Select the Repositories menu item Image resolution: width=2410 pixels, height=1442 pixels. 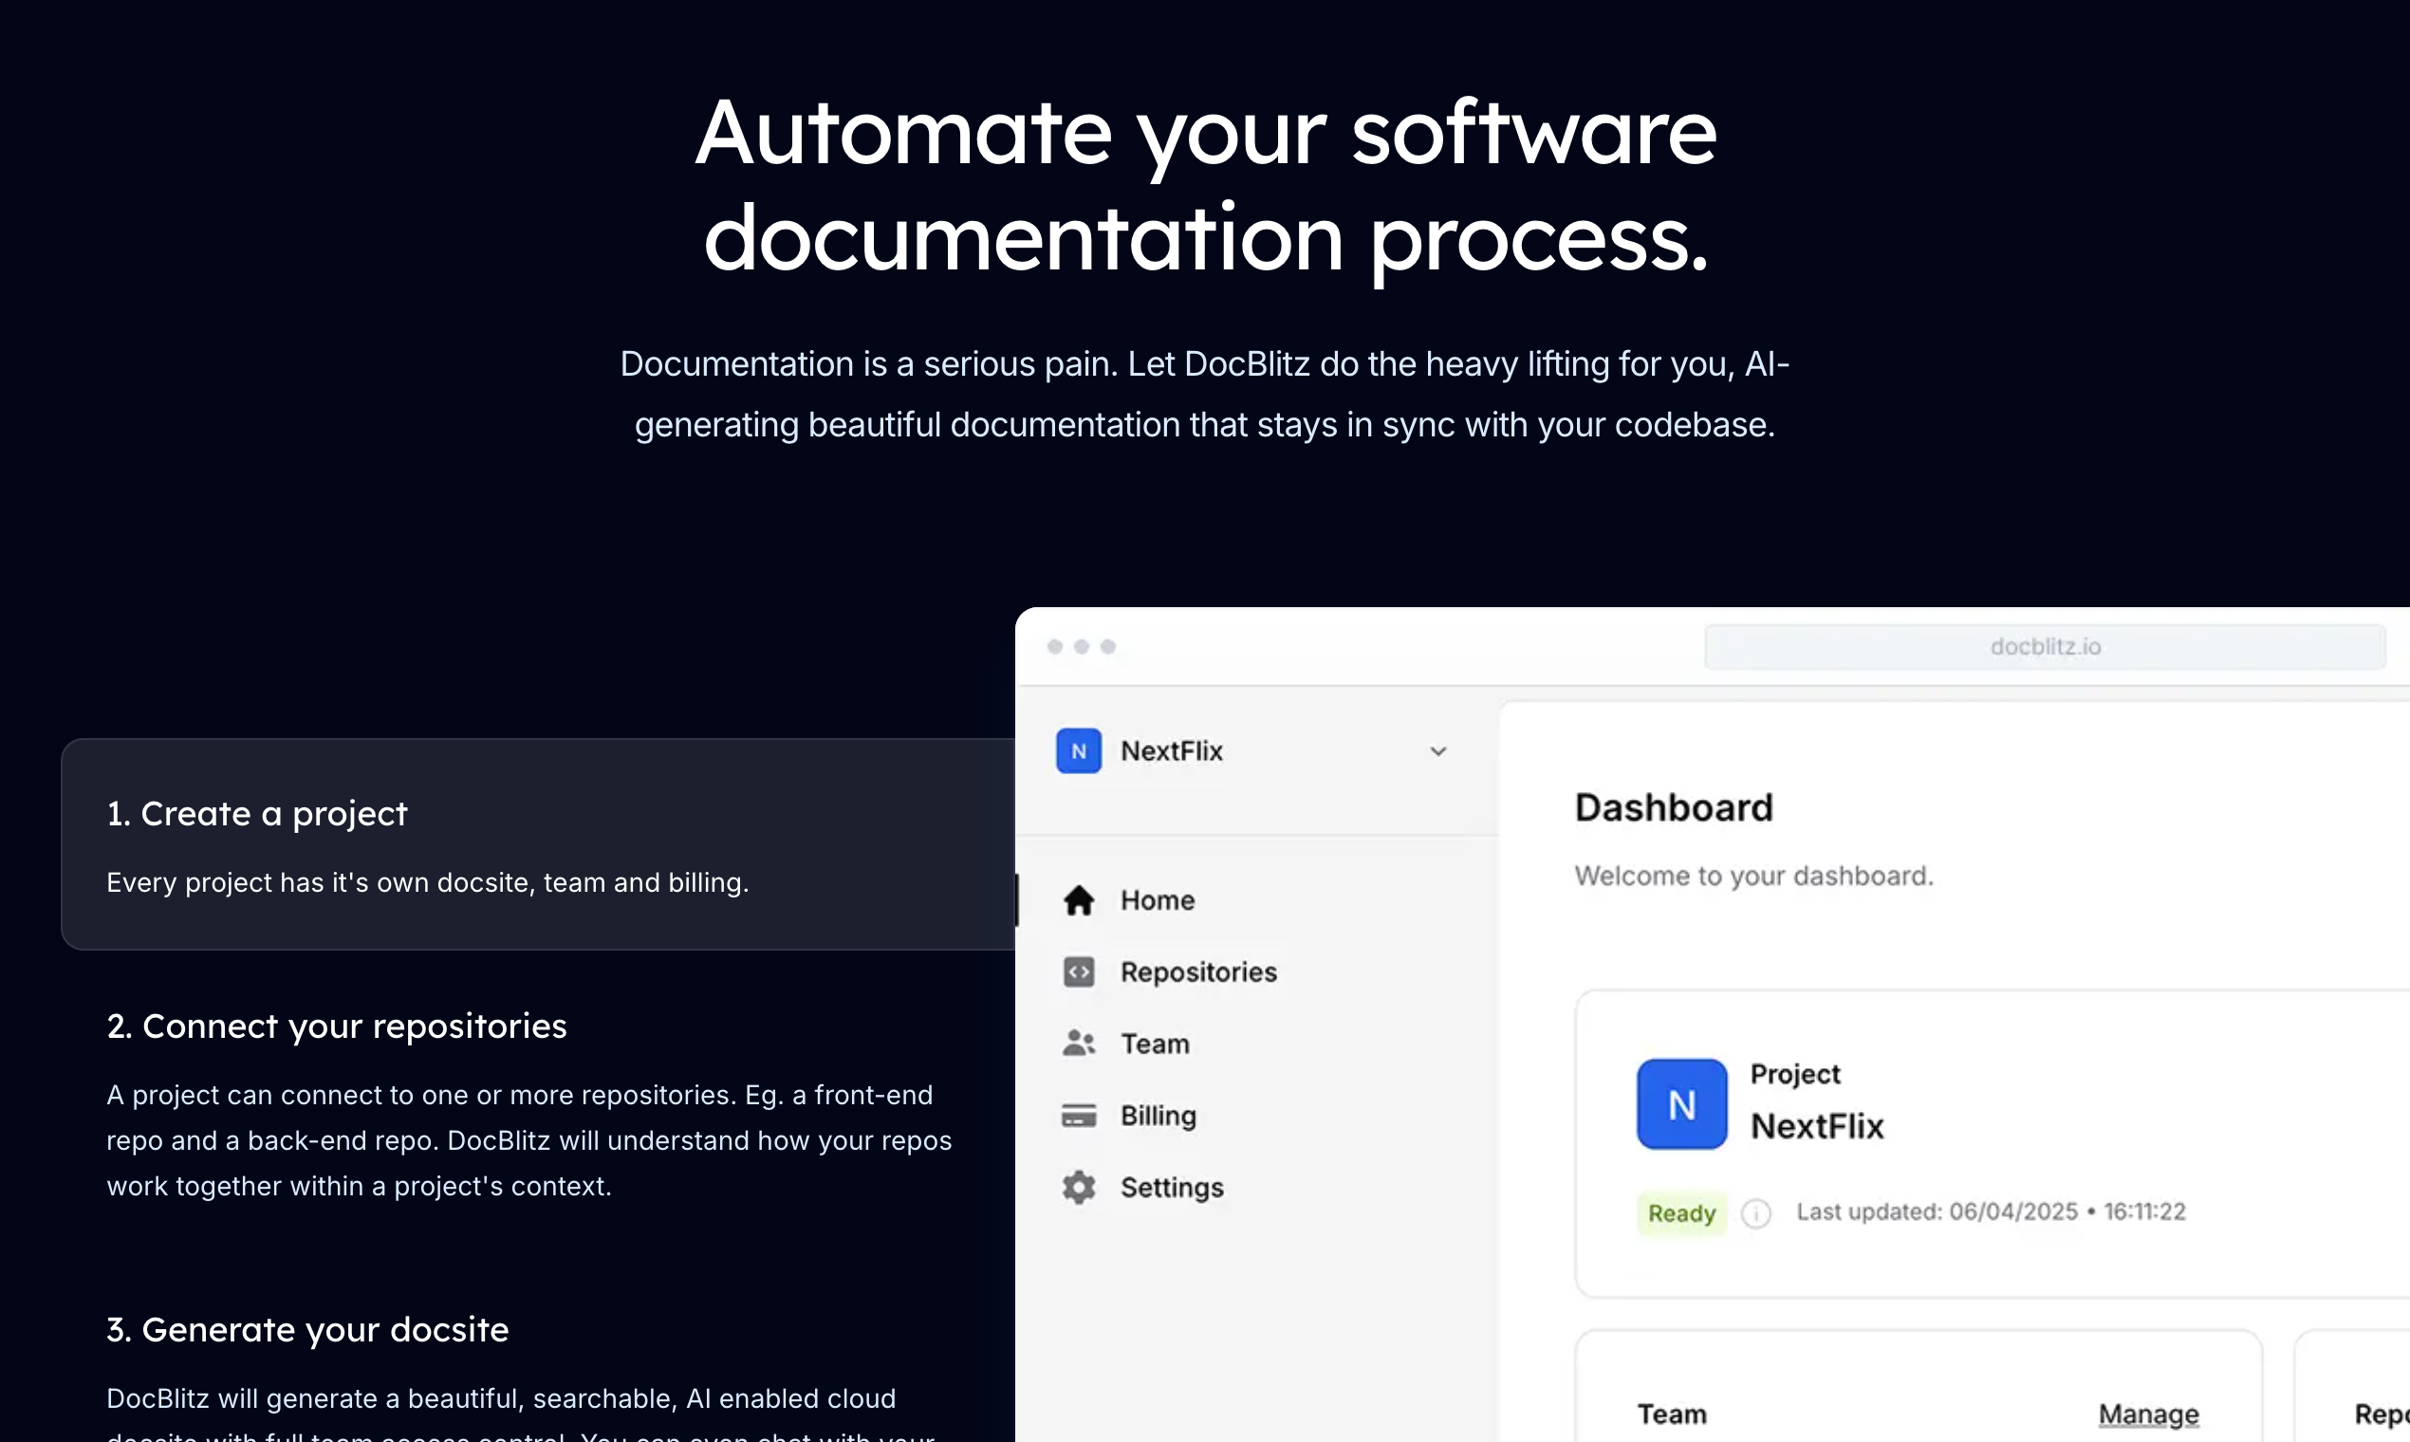coord(1198,972)
